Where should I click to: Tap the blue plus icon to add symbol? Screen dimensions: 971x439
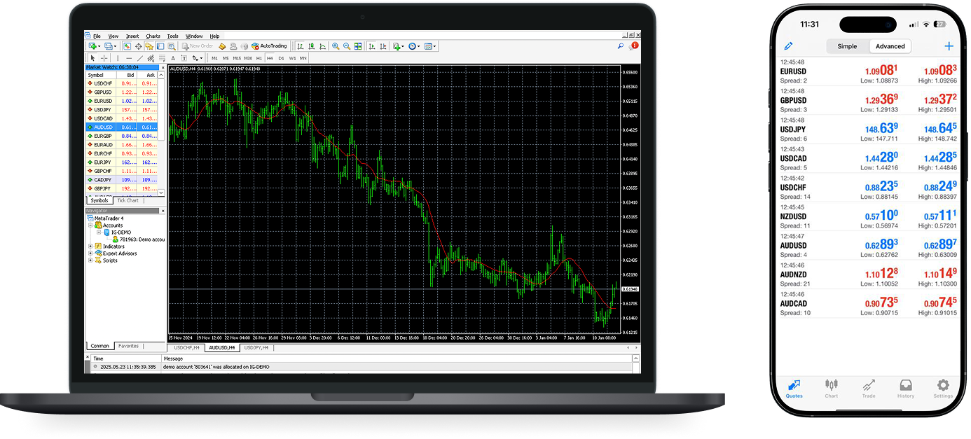pyautogui.click(x=949, y=46)
